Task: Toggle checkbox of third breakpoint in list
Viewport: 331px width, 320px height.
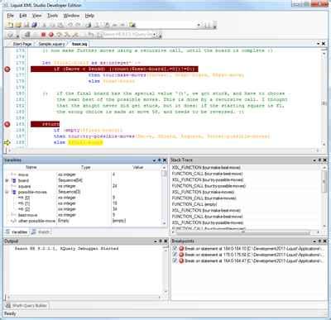Action: [x=175, y=260]
